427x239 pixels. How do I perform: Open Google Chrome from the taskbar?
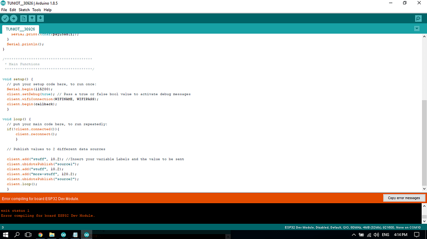click(40, 234)
